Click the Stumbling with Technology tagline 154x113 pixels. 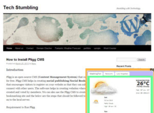point(128,8)
